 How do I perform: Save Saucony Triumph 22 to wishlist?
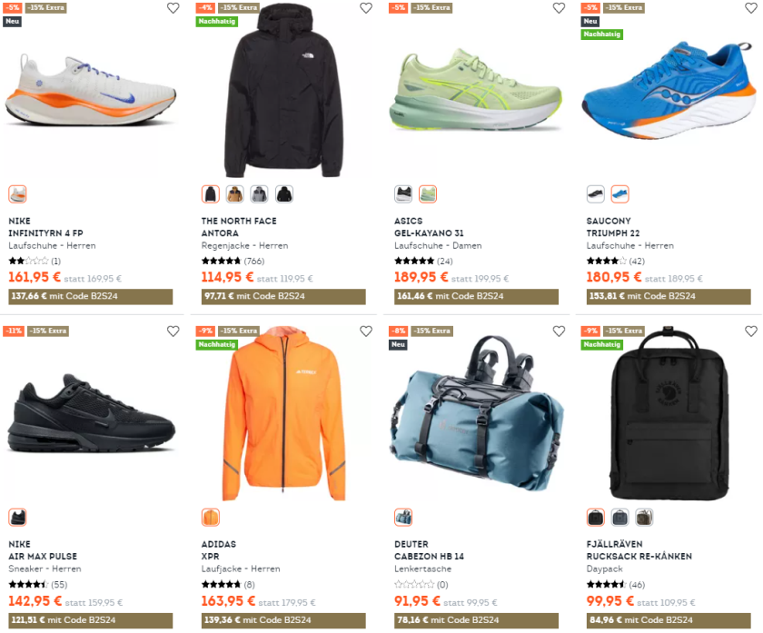point(751,8)
